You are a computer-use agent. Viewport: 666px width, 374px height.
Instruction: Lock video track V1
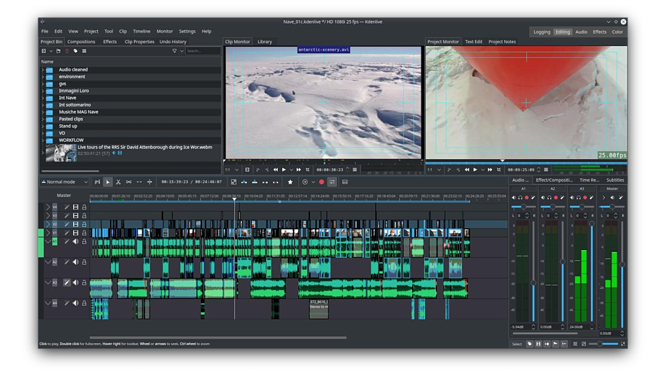pos(84,233)
